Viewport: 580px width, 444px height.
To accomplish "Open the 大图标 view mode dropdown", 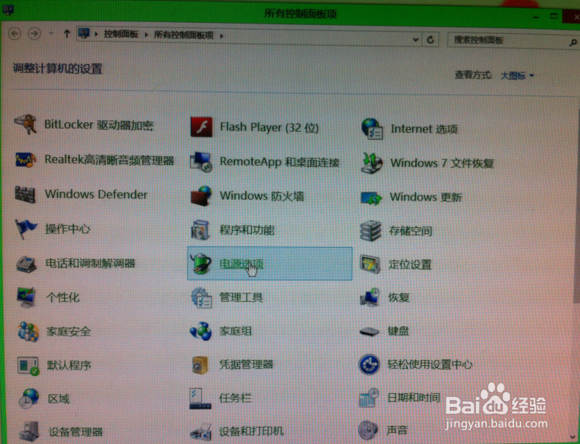I will pos(517,76).
